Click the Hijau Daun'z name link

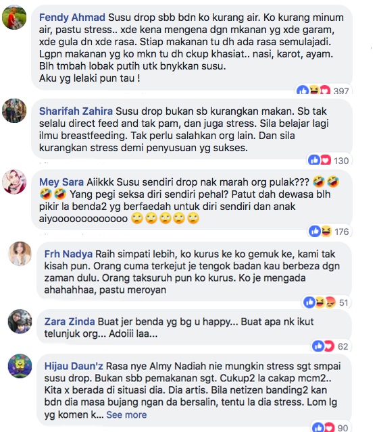pyautogui.click(x=74, y=366)
